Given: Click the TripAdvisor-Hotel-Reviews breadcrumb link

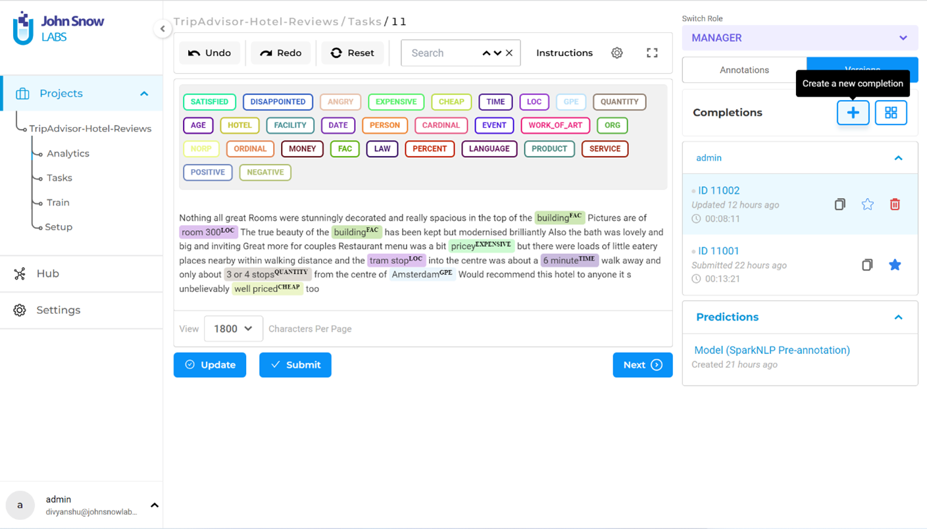Looking at the screenshot, I should click(x=256, y=22).
